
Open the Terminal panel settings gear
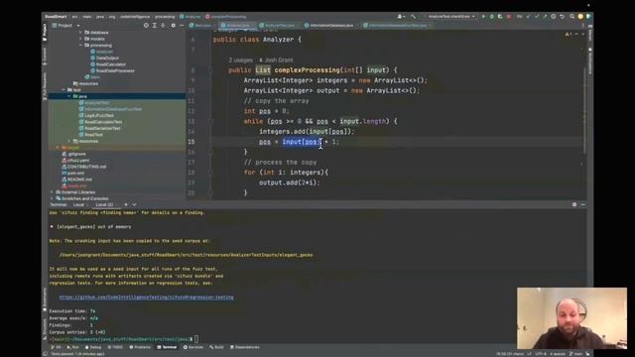point(574,205)
